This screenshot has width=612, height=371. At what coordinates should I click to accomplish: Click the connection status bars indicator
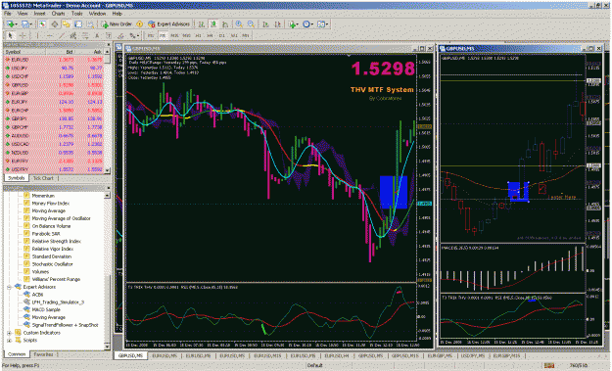549,365
